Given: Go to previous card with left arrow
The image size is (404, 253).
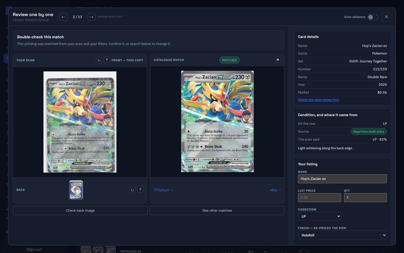Looking at the screenshot, I should [x=63, y=17].
